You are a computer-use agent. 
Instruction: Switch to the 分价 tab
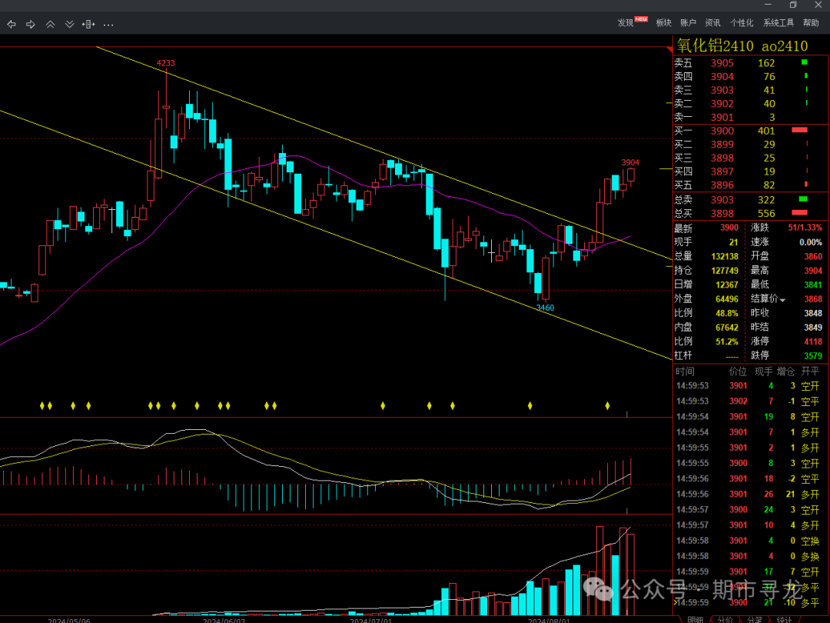725,619
